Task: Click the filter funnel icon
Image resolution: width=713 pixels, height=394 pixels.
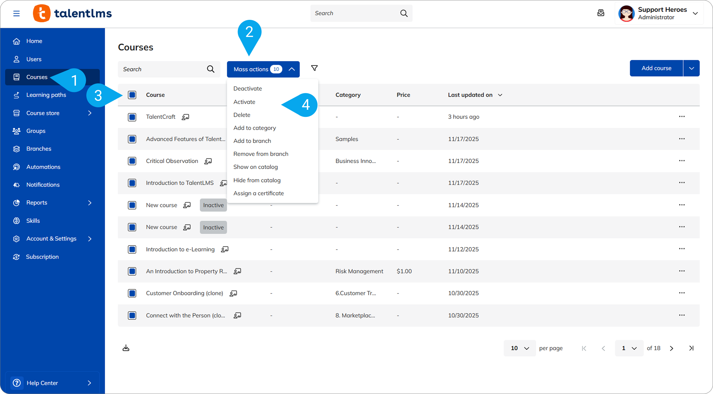Action: click(x=314, y=68)
